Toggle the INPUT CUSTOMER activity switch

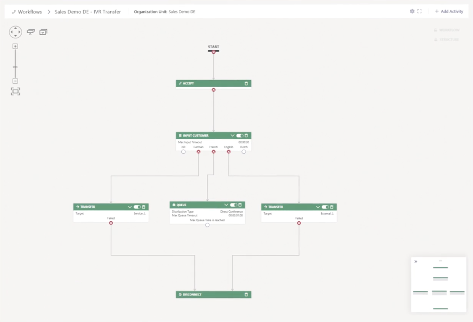tap(240, 136)
